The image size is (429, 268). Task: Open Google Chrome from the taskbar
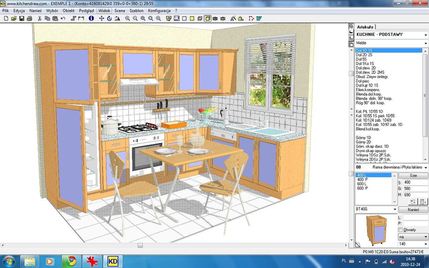(71, 261)
